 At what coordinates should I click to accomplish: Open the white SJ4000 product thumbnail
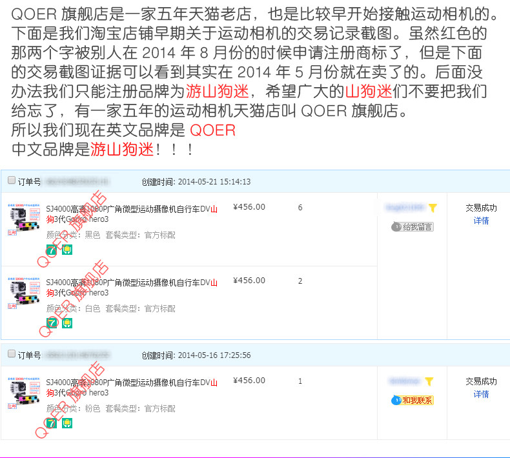tap(24, 293)
